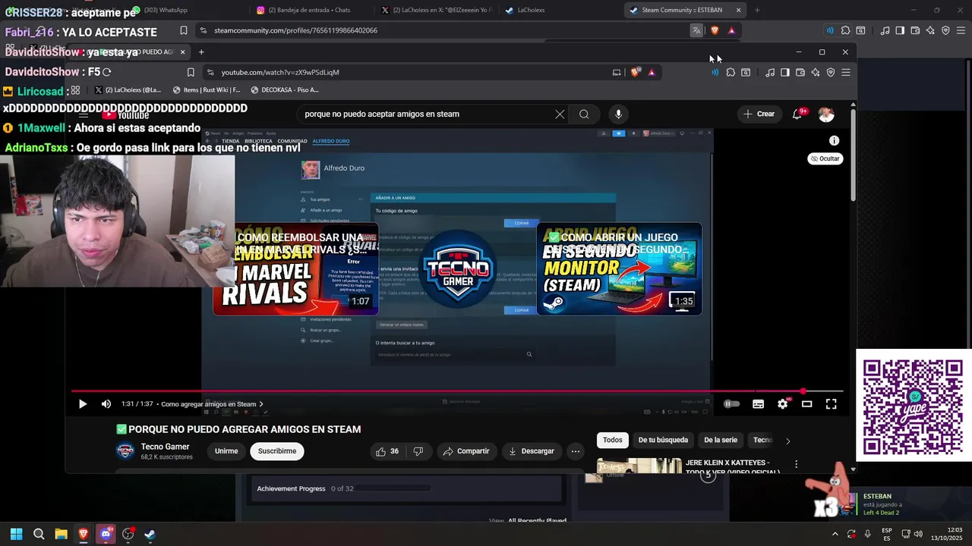
Task: Toggle the sidebar panel in front window
Action: pos(785,72)
